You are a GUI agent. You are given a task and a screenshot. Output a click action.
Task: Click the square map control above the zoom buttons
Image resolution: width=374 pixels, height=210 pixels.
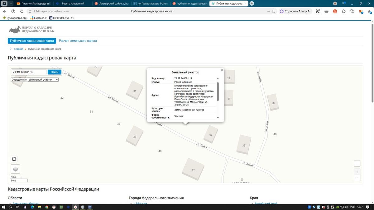click(x=357, y=163)
